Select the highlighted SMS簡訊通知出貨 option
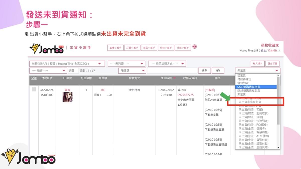The image size is (301, 169). [256, 87]
